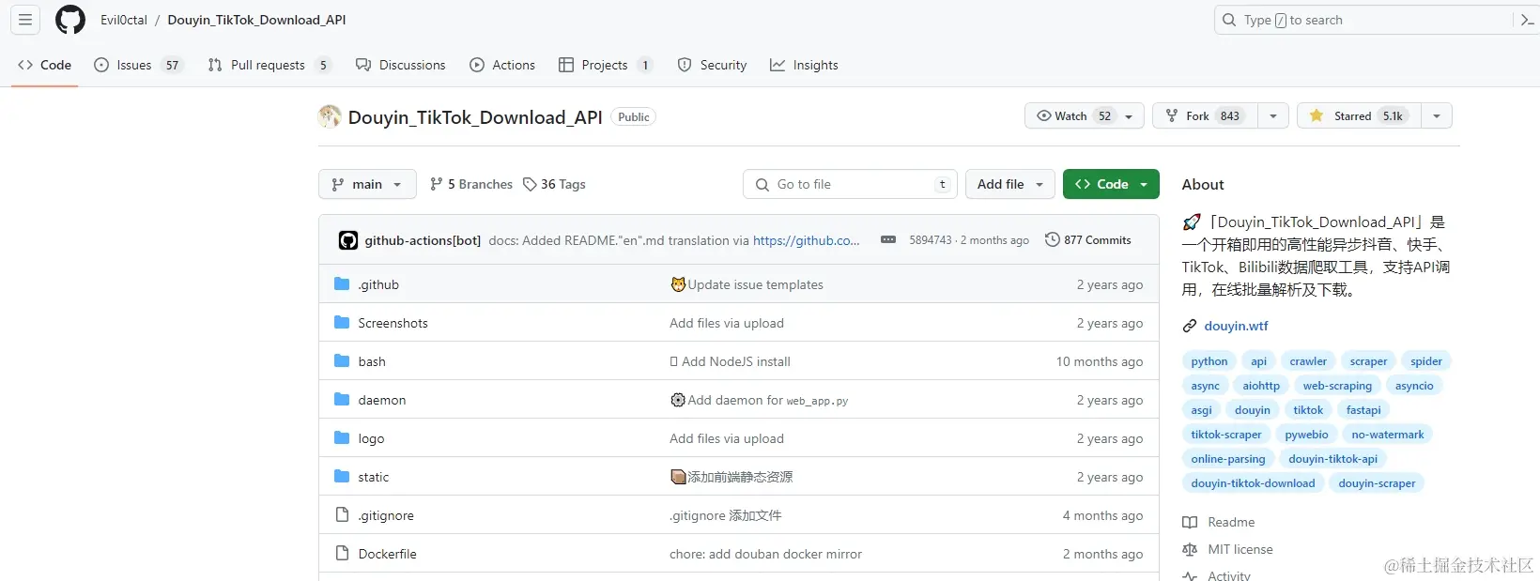This screenshot has height=581, width=1540.
Task: Expand the Fork options dropdown arrow
Action: [1273, 115]
